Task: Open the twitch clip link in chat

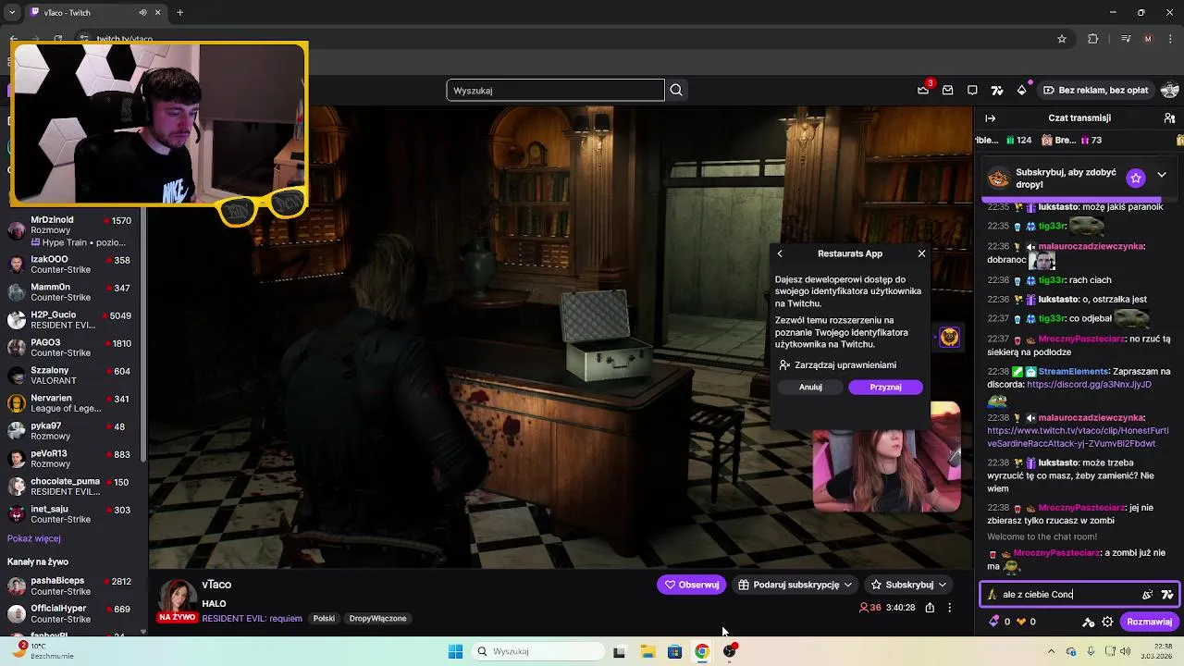Action: click(1078, 437)
